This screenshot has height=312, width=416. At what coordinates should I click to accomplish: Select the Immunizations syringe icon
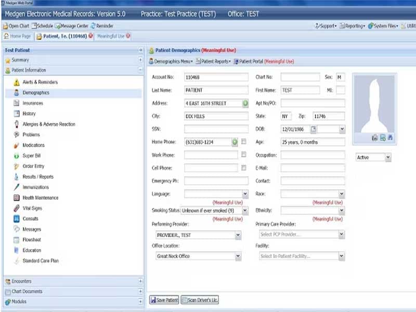coord(17,187)
